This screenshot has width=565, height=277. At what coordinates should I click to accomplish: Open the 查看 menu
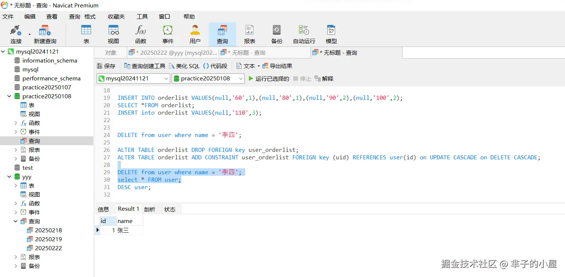pos(52,17)
